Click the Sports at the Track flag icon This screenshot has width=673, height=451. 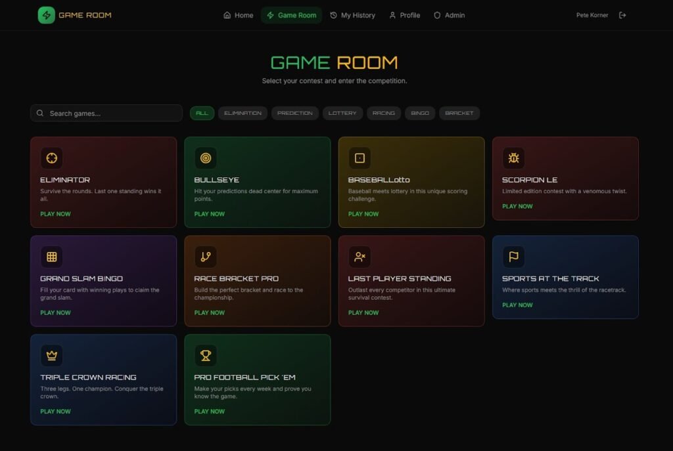pyautogui.click(x=513, y=257)
